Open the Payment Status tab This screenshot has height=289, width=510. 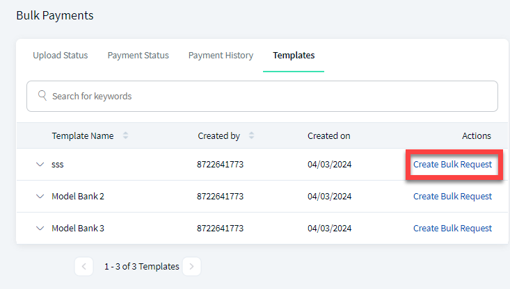coord(138,55)
